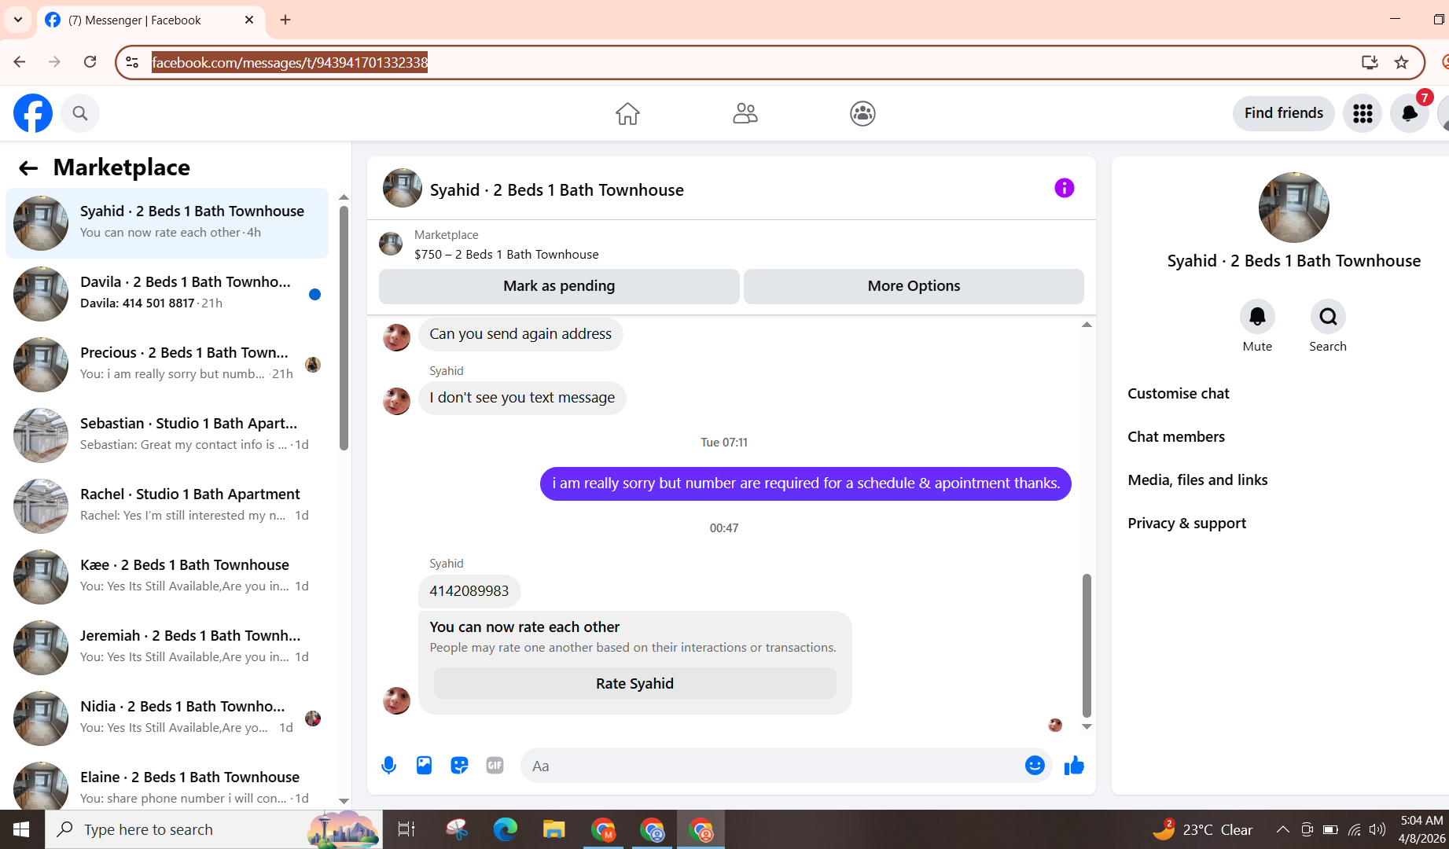
Task: Click the Facebook logo icon
Action: 33,113
